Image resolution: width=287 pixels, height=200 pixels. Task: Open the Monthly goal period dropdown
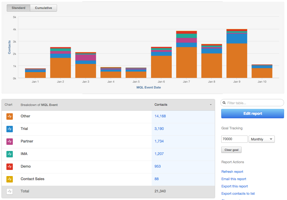coord(262,139)
